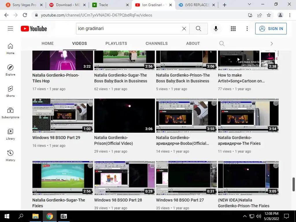296x222 pixels.
Task: Open Natalia Gordienko-Prison-Tiles Hop video title
Action: (56, 78)
